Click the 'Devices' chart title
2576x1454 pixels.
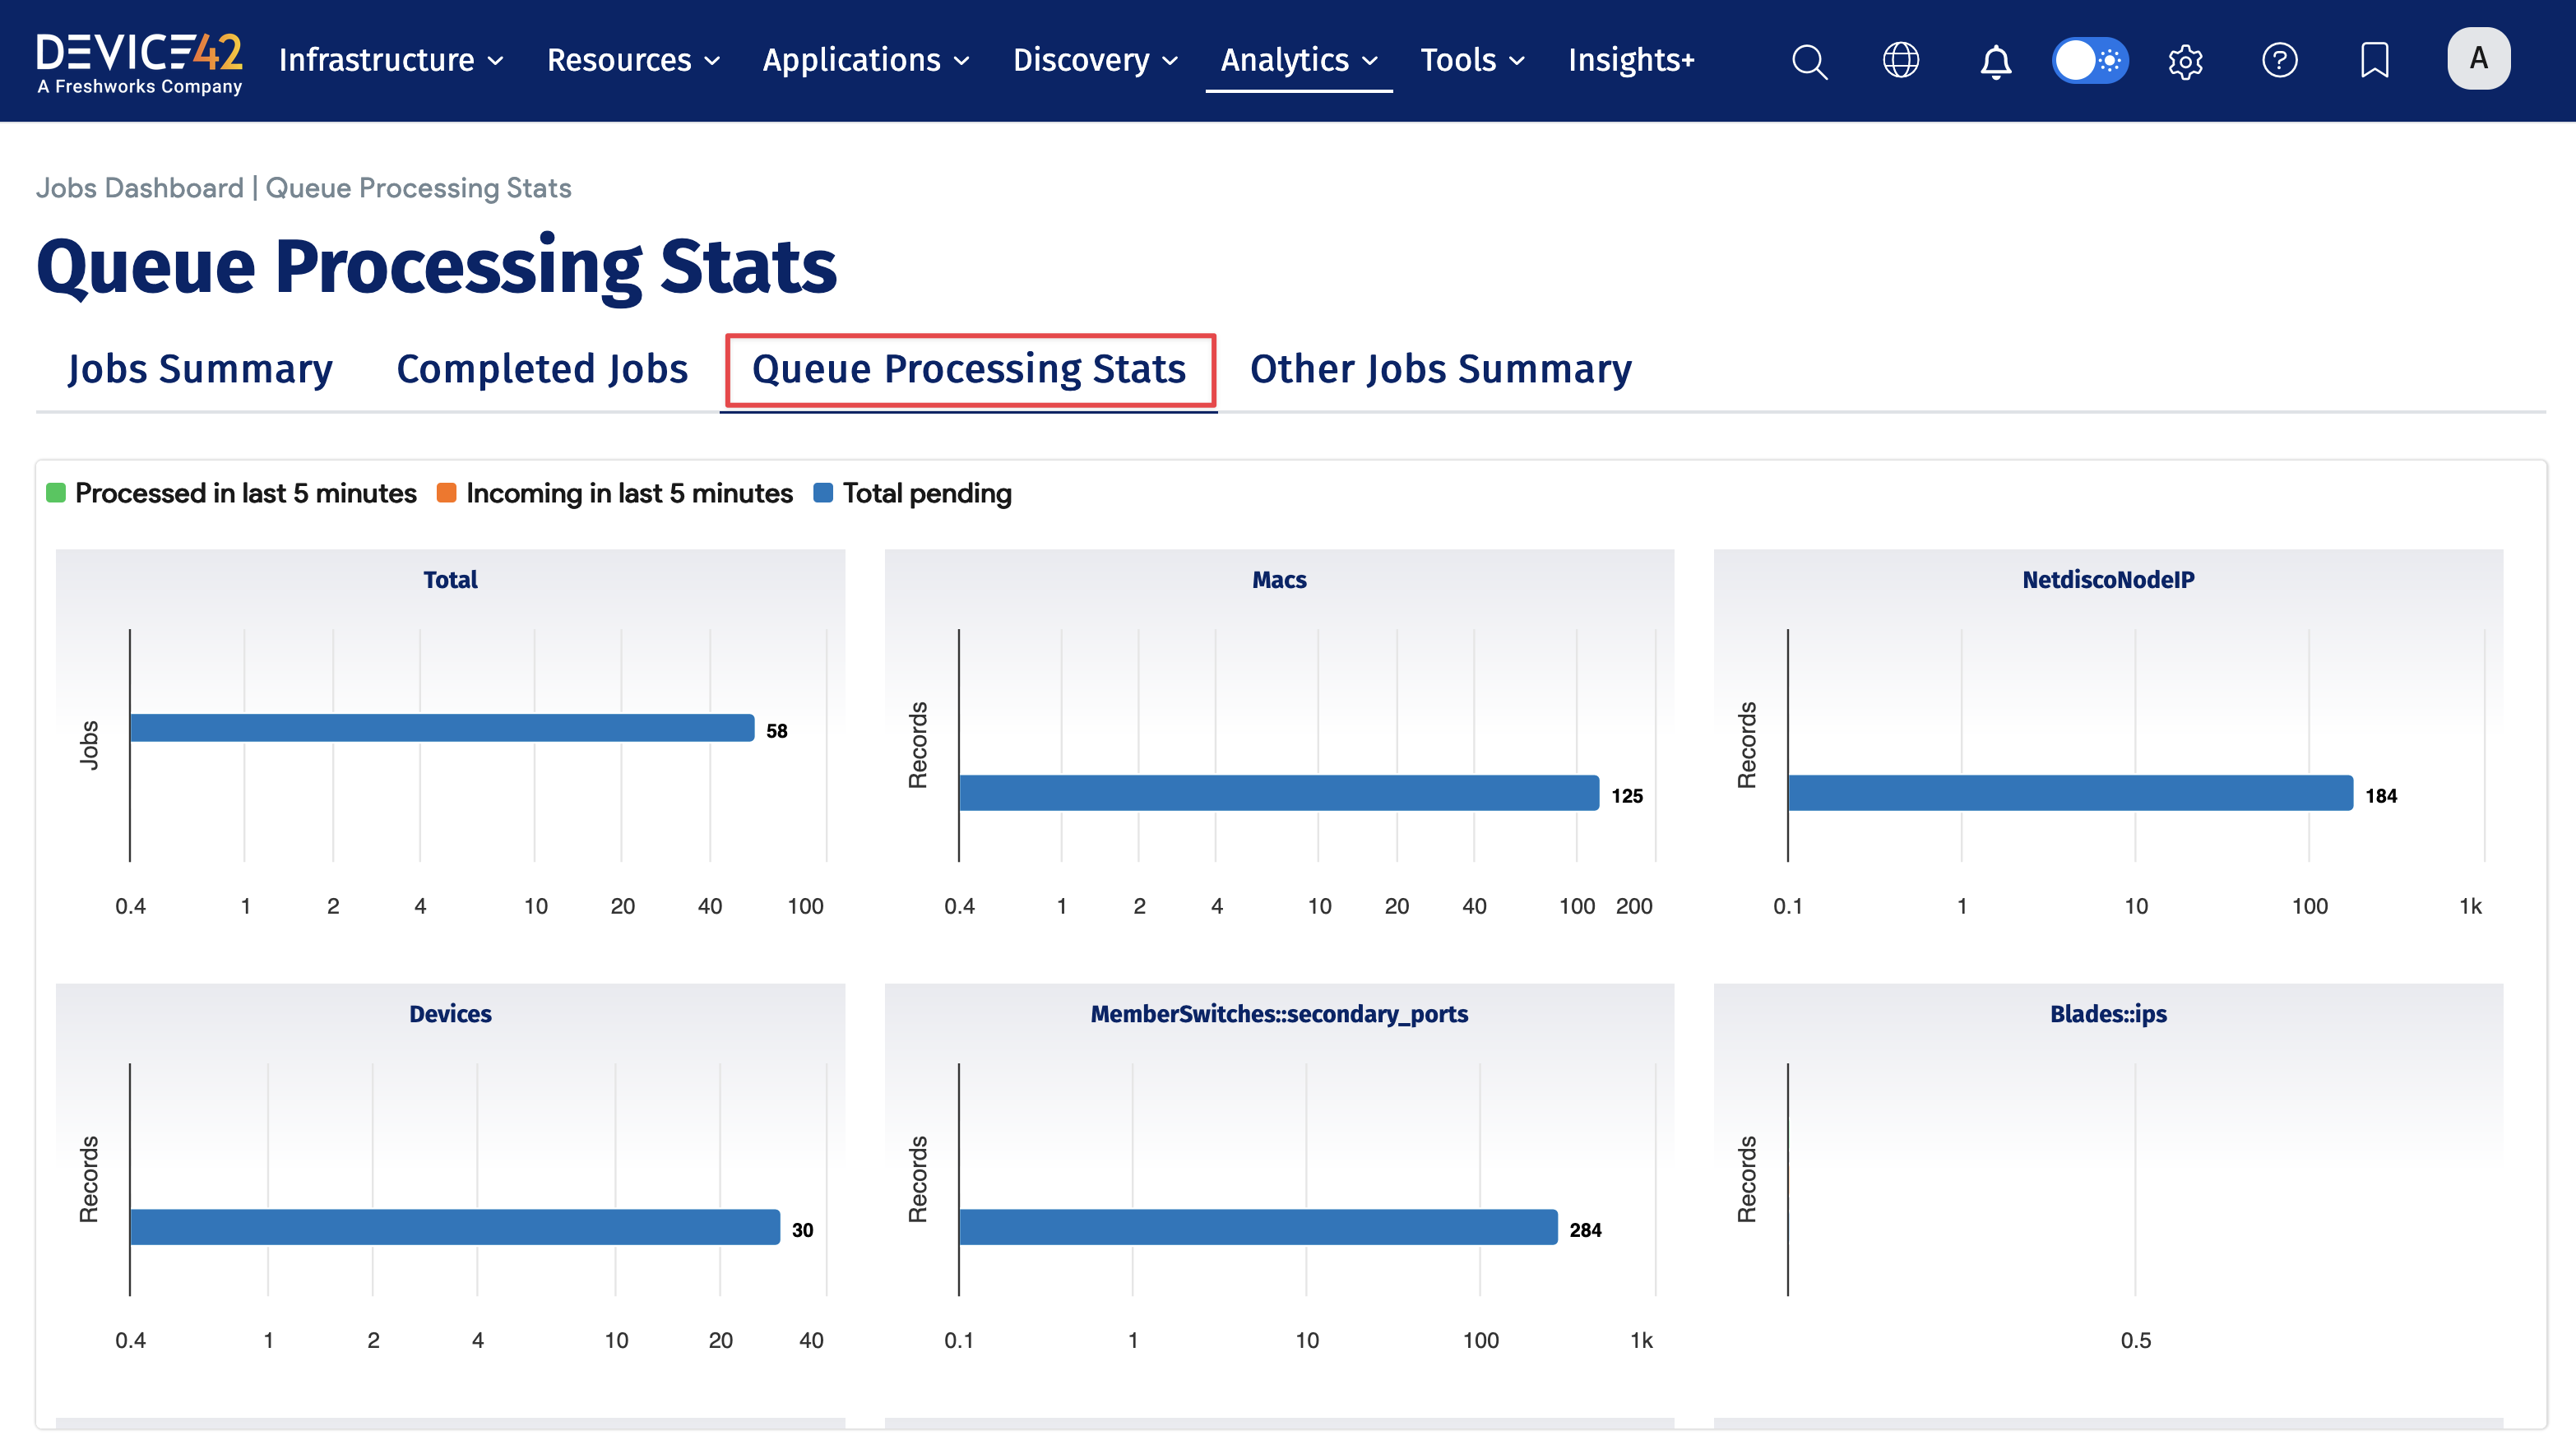point(450,1014)
